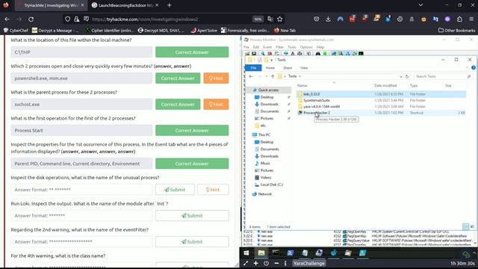This screenshot has width=478, height=269.
Task: Go back in Firefox browser
Action: pos(7,19)
